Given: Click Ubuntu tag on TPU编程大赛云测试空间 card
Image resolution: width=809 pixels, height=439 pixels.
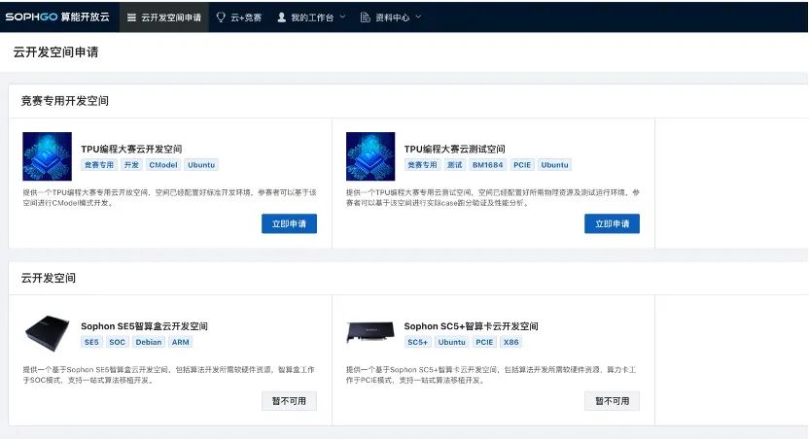Looking at the screenshot, I should [x=554, y=165].
